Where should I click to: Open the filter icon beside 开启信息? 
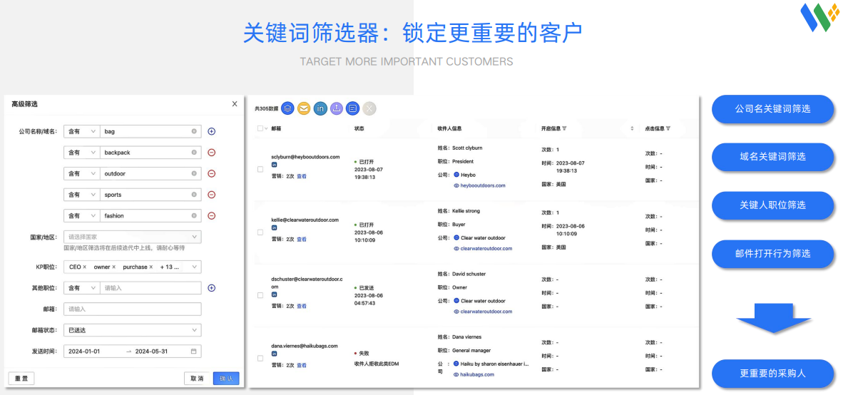point(564,129)
